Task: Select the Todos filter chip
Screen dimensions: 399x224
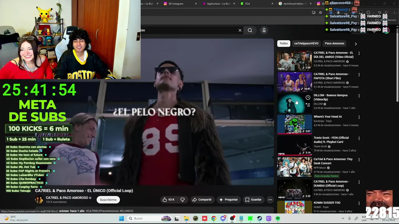Action: tap(284, 44)
